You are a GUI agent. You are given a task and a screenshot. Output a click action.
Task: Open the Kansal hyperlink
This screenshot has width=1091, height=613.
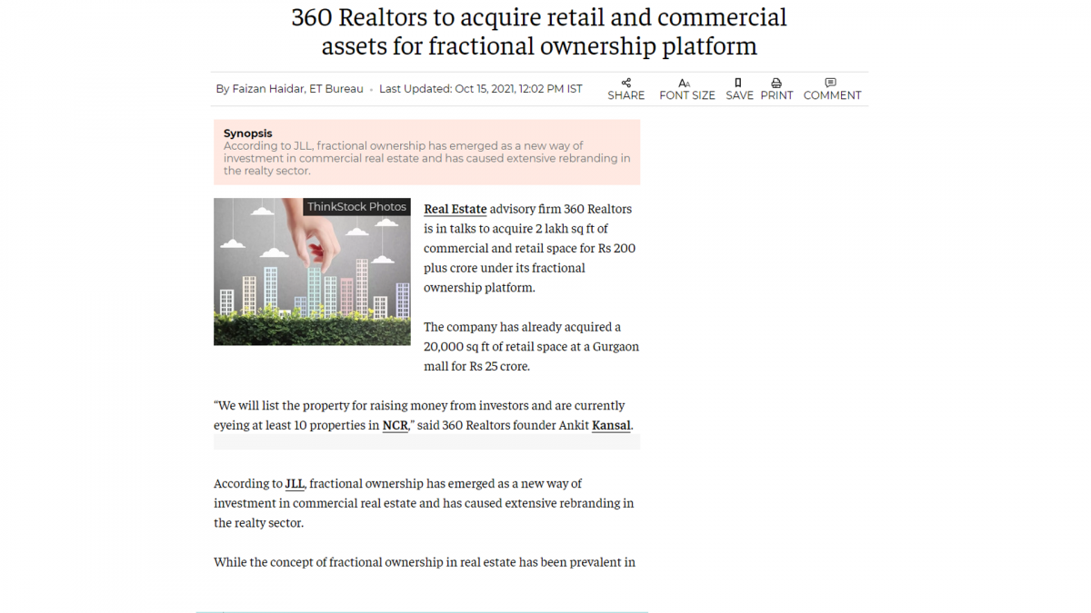tap(611, 425)
